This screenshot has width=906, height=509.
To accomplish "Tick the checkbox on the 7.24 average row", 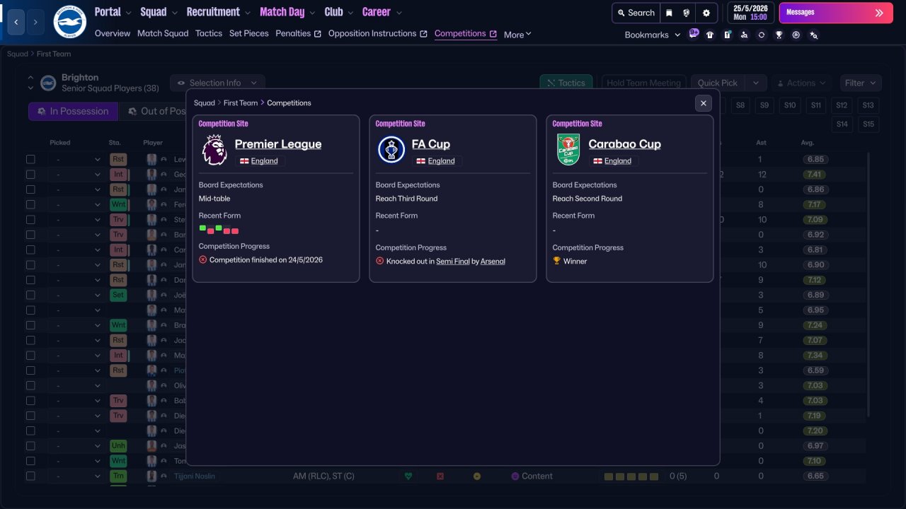I will [x=30, y=325].
